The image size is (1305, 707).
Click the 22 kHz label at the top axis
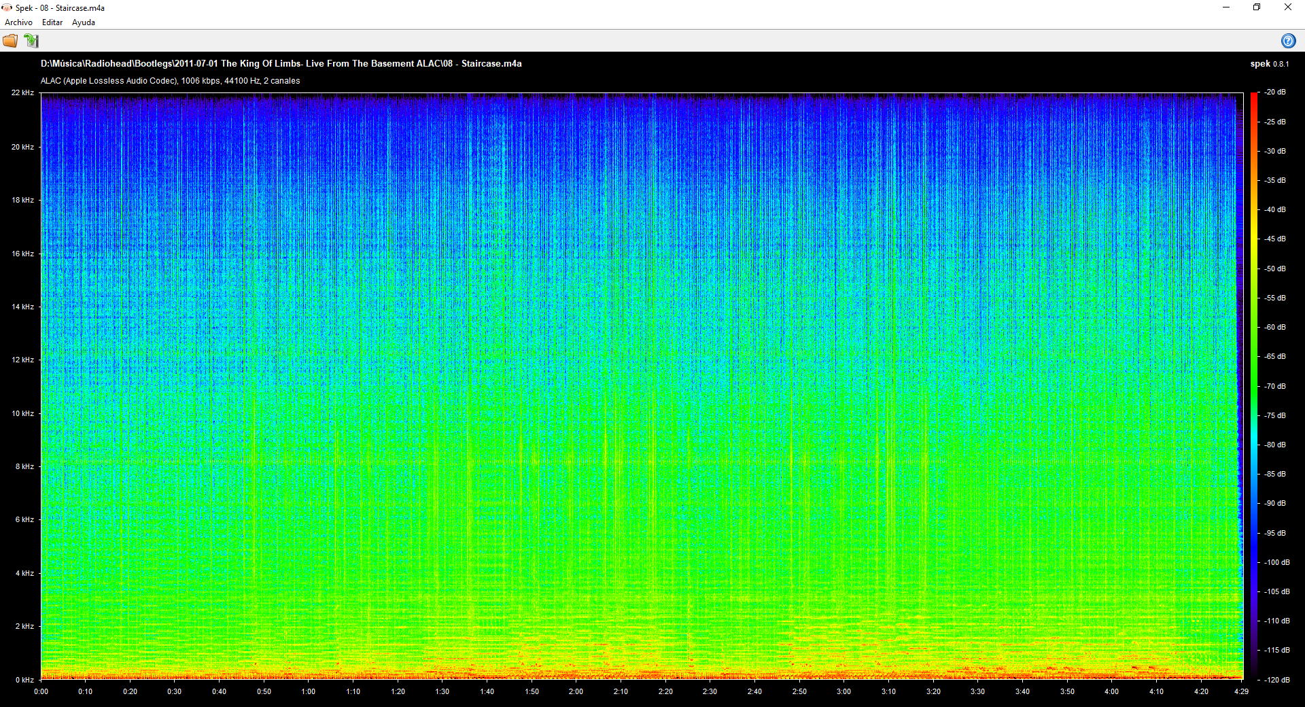coord(23,92)
